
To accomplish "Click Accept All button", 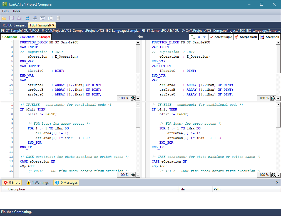I will point(270,37).
